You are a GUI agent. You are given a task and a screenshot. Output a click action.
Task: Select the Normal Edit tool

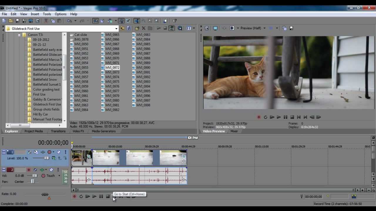137,21
